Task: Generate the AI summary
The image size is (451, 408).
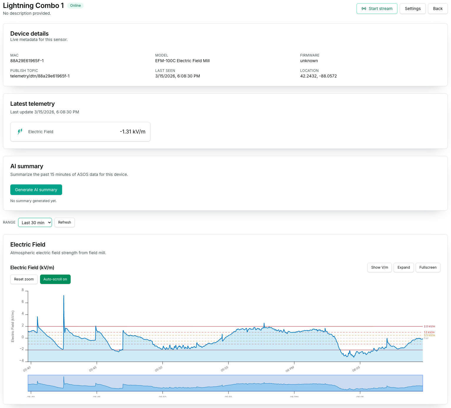Action: pyautogui.click(x=36, y=190)
